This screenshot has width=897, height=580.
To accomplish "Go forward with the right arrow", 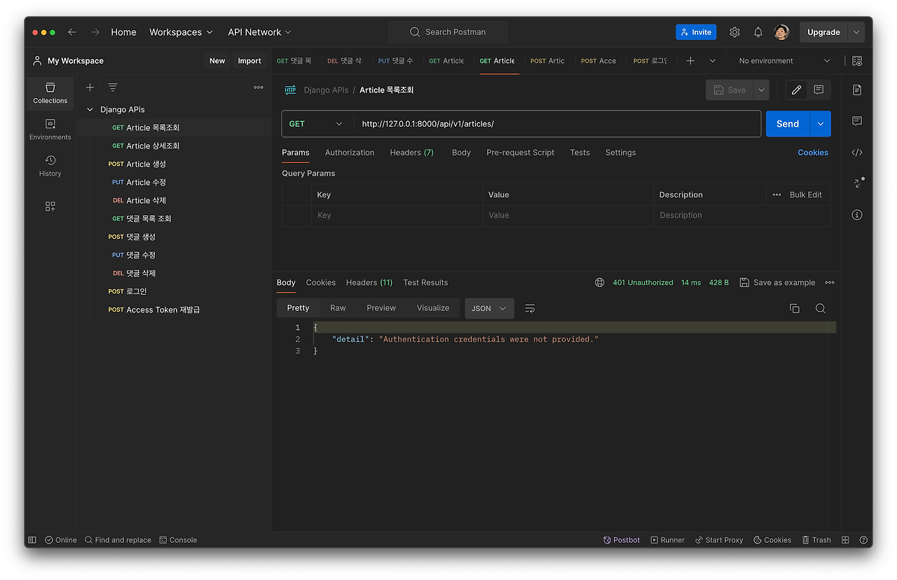I will point(95,32).
